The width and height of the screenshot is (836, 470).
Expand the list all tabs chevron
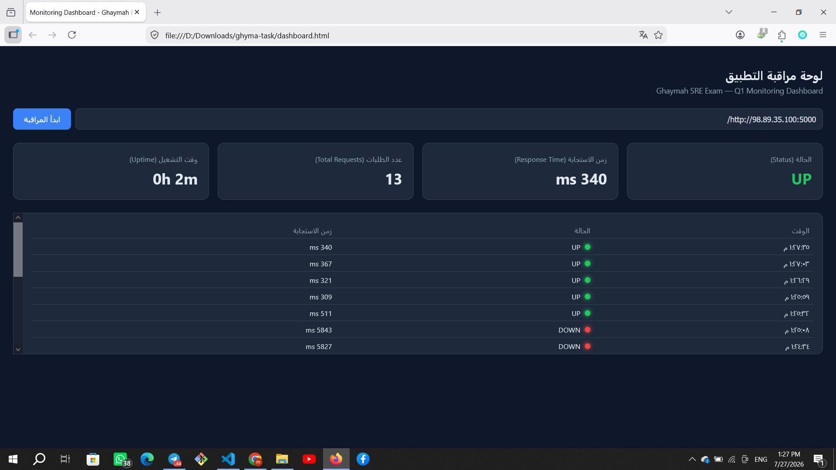click(x=729, y=12)
